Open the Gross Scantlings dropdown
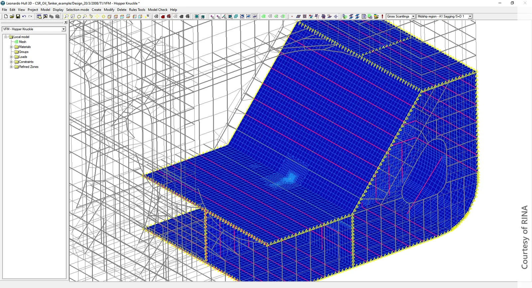The image size is (532, 288). pyautogui.click(x=401, y=16)
